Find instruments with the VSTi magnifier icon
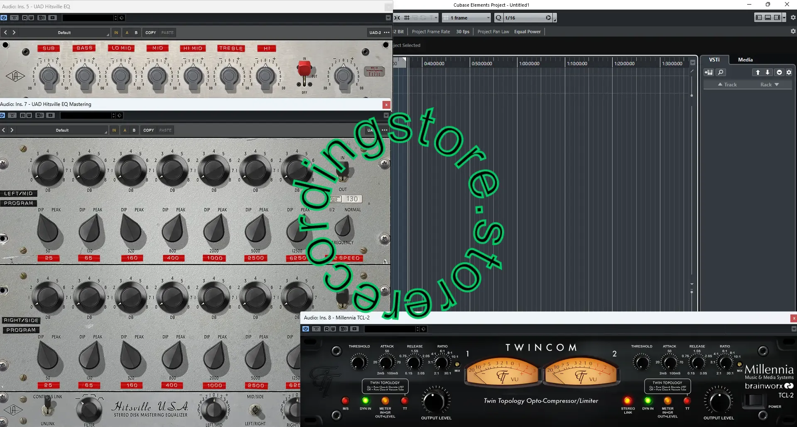797x427 pixels. (721, 72)
